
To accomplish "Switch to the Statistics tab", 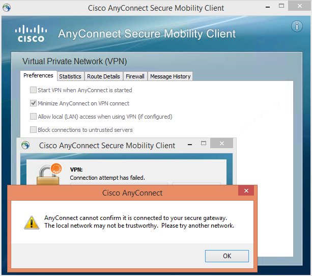I will coord(70,76).
